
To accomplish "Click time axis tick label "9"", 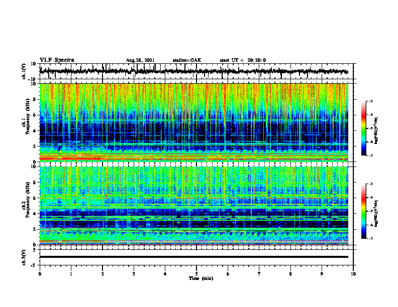I will tap(322, 274).
